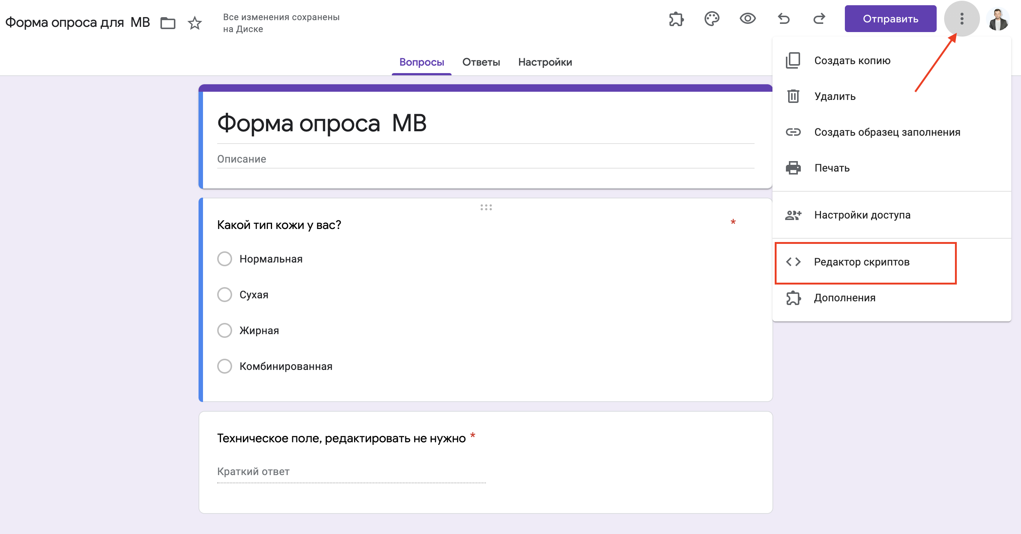Toggle the three-dot more options menu
1021x534 pixels.
(962, 19)
